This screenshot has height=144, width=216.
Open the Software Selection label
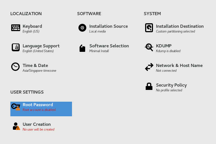[109, 46]
